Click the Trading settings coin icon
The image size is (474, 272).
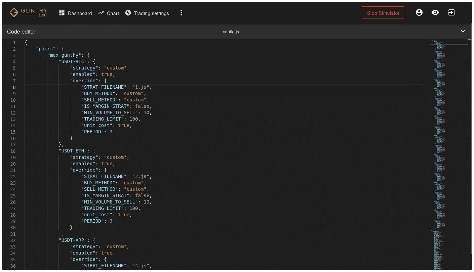tap(128, 13)
